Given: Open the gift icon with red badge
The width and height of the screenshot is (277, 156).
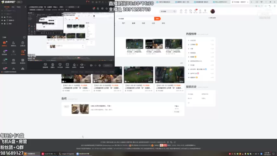Looking at the screenshot, I should 94,8.
